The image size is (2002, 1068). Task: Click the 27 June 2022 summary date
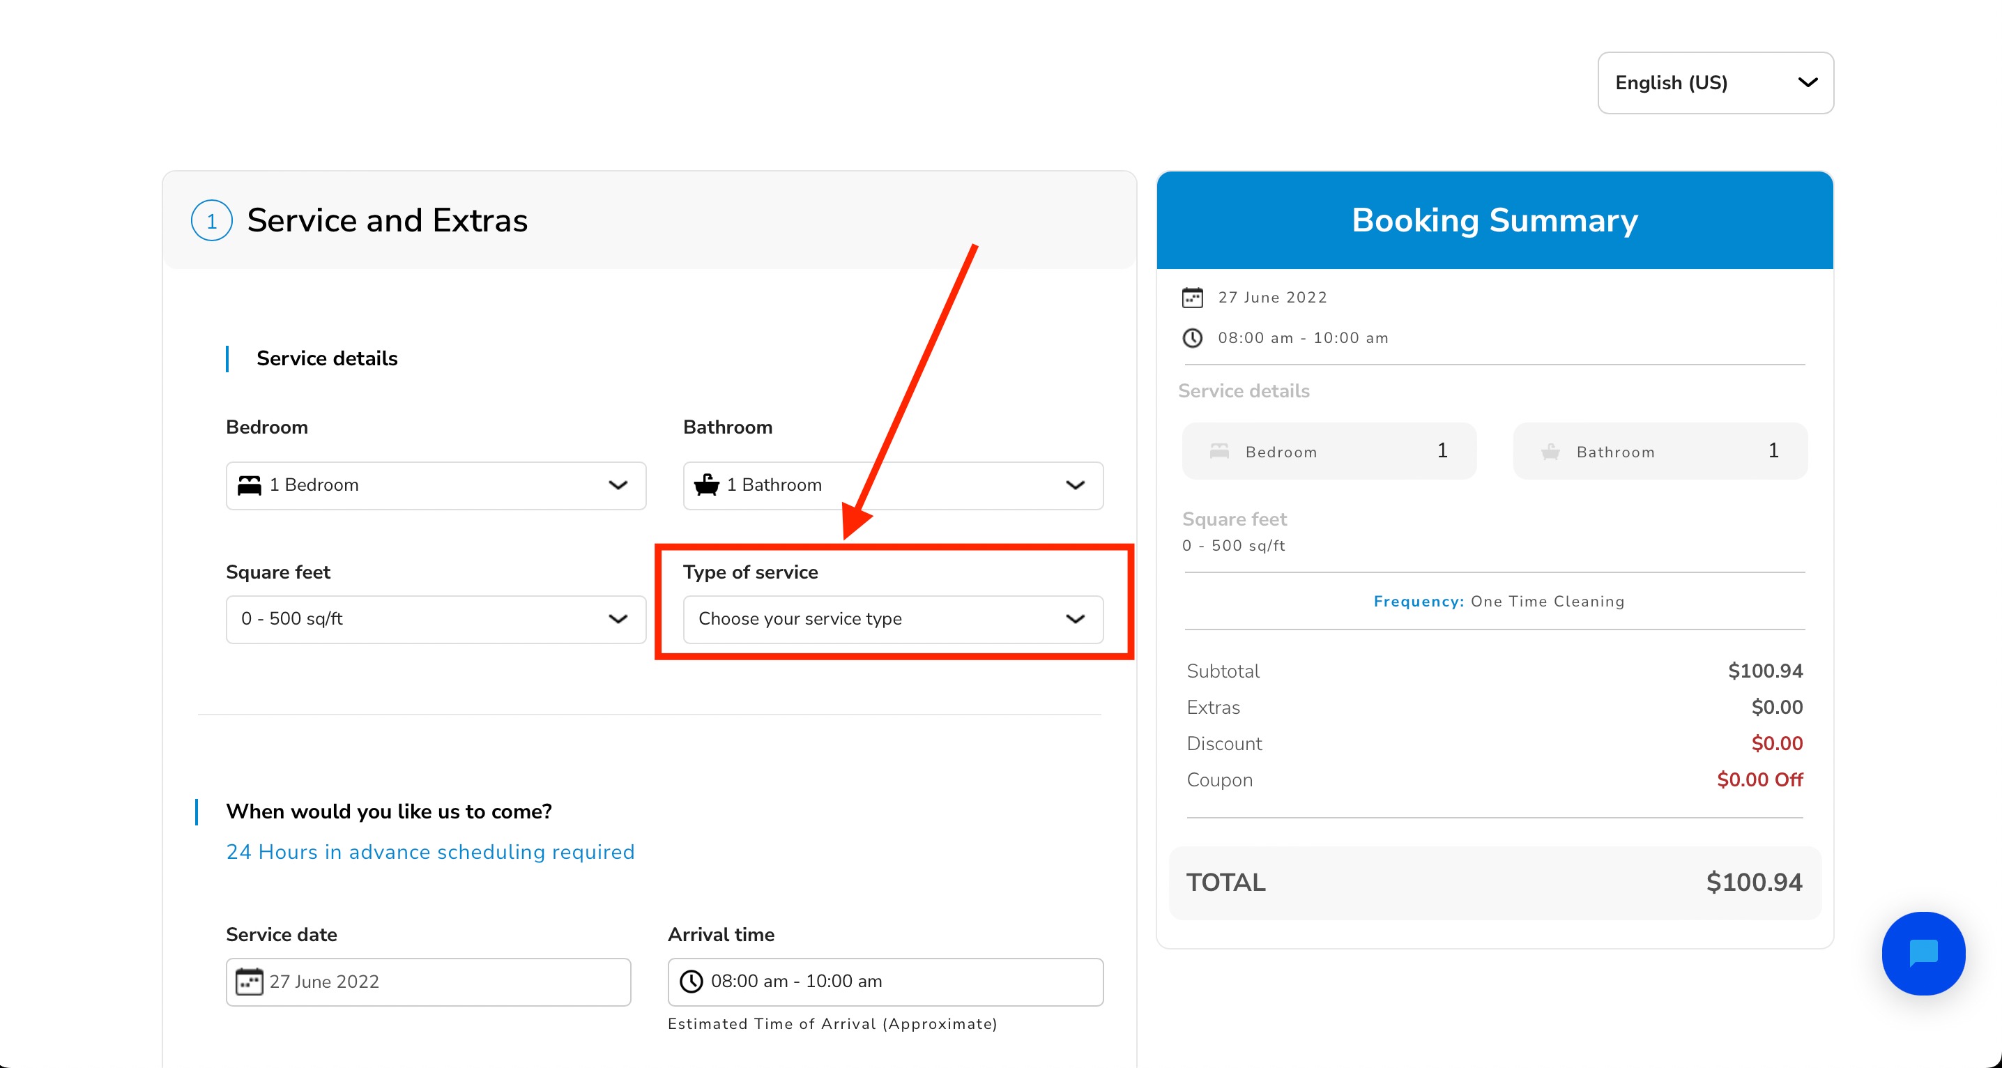pyautogui.click(x=1272, y=298)
